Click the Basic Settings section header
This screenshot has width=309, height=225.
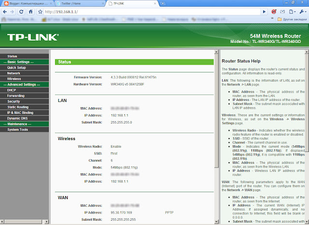25,62
